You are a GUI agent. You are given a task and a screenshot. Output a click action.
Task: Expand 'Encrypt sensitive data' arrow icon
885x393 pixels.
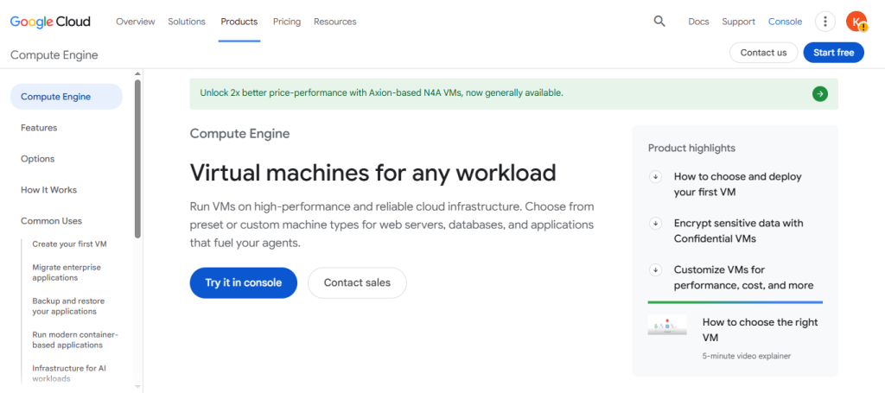click(x=655, y=224)
